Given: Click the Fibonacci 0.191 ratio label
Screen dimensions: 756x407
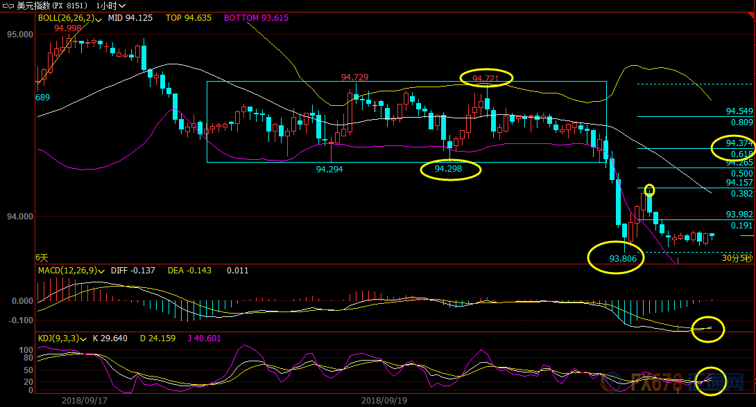Looking at the screenshot, I should pos(741,226).
